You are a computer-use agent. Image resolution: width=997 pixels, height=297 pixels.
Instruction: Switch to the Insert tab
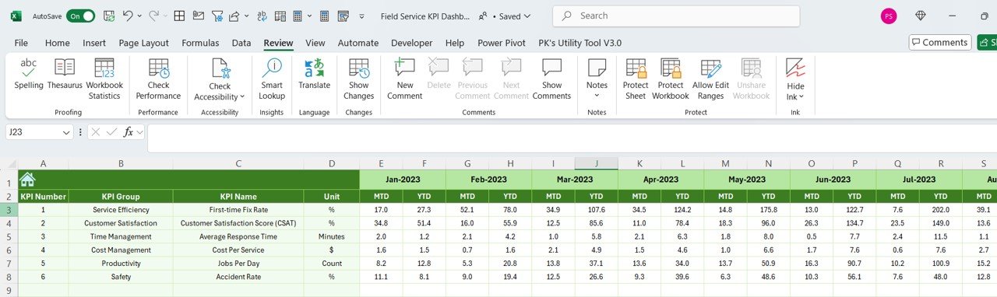(x=94, y=44)
